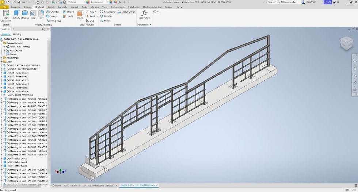Image resolution: width=358 pixels, height=192 pixels.
Task: Click the Search Help & Commands field
Action: pyautogui.click(x=283, y=2)
